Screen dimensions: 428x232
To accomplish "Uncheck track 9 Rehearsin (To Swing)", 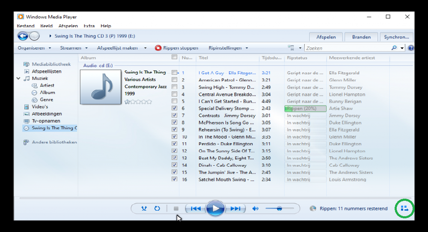I will click(174, 129).
